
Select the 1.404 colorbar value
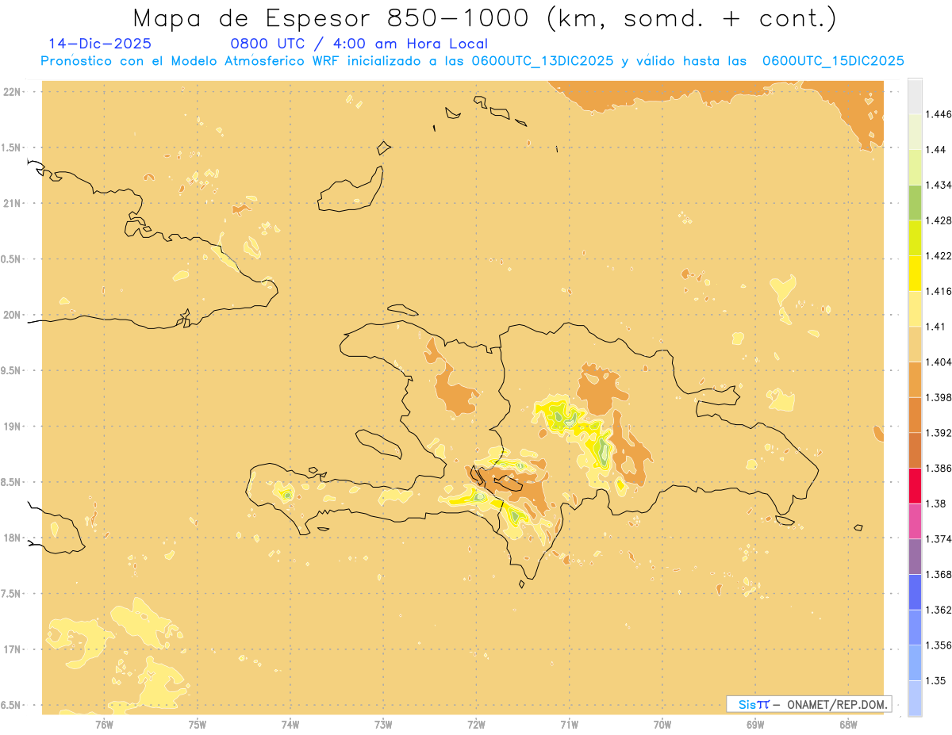coord(938,362)
